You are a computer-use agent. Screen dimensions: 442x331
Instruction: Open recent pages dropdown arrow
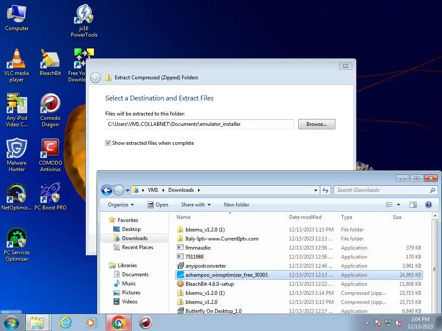pyautogui.click(x=127, y=190)
